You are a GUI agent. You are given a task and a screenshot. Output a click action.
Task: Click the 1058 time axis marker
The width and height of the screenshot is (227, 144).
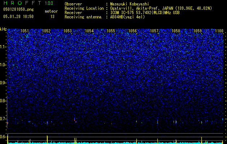tap(176, 31)
